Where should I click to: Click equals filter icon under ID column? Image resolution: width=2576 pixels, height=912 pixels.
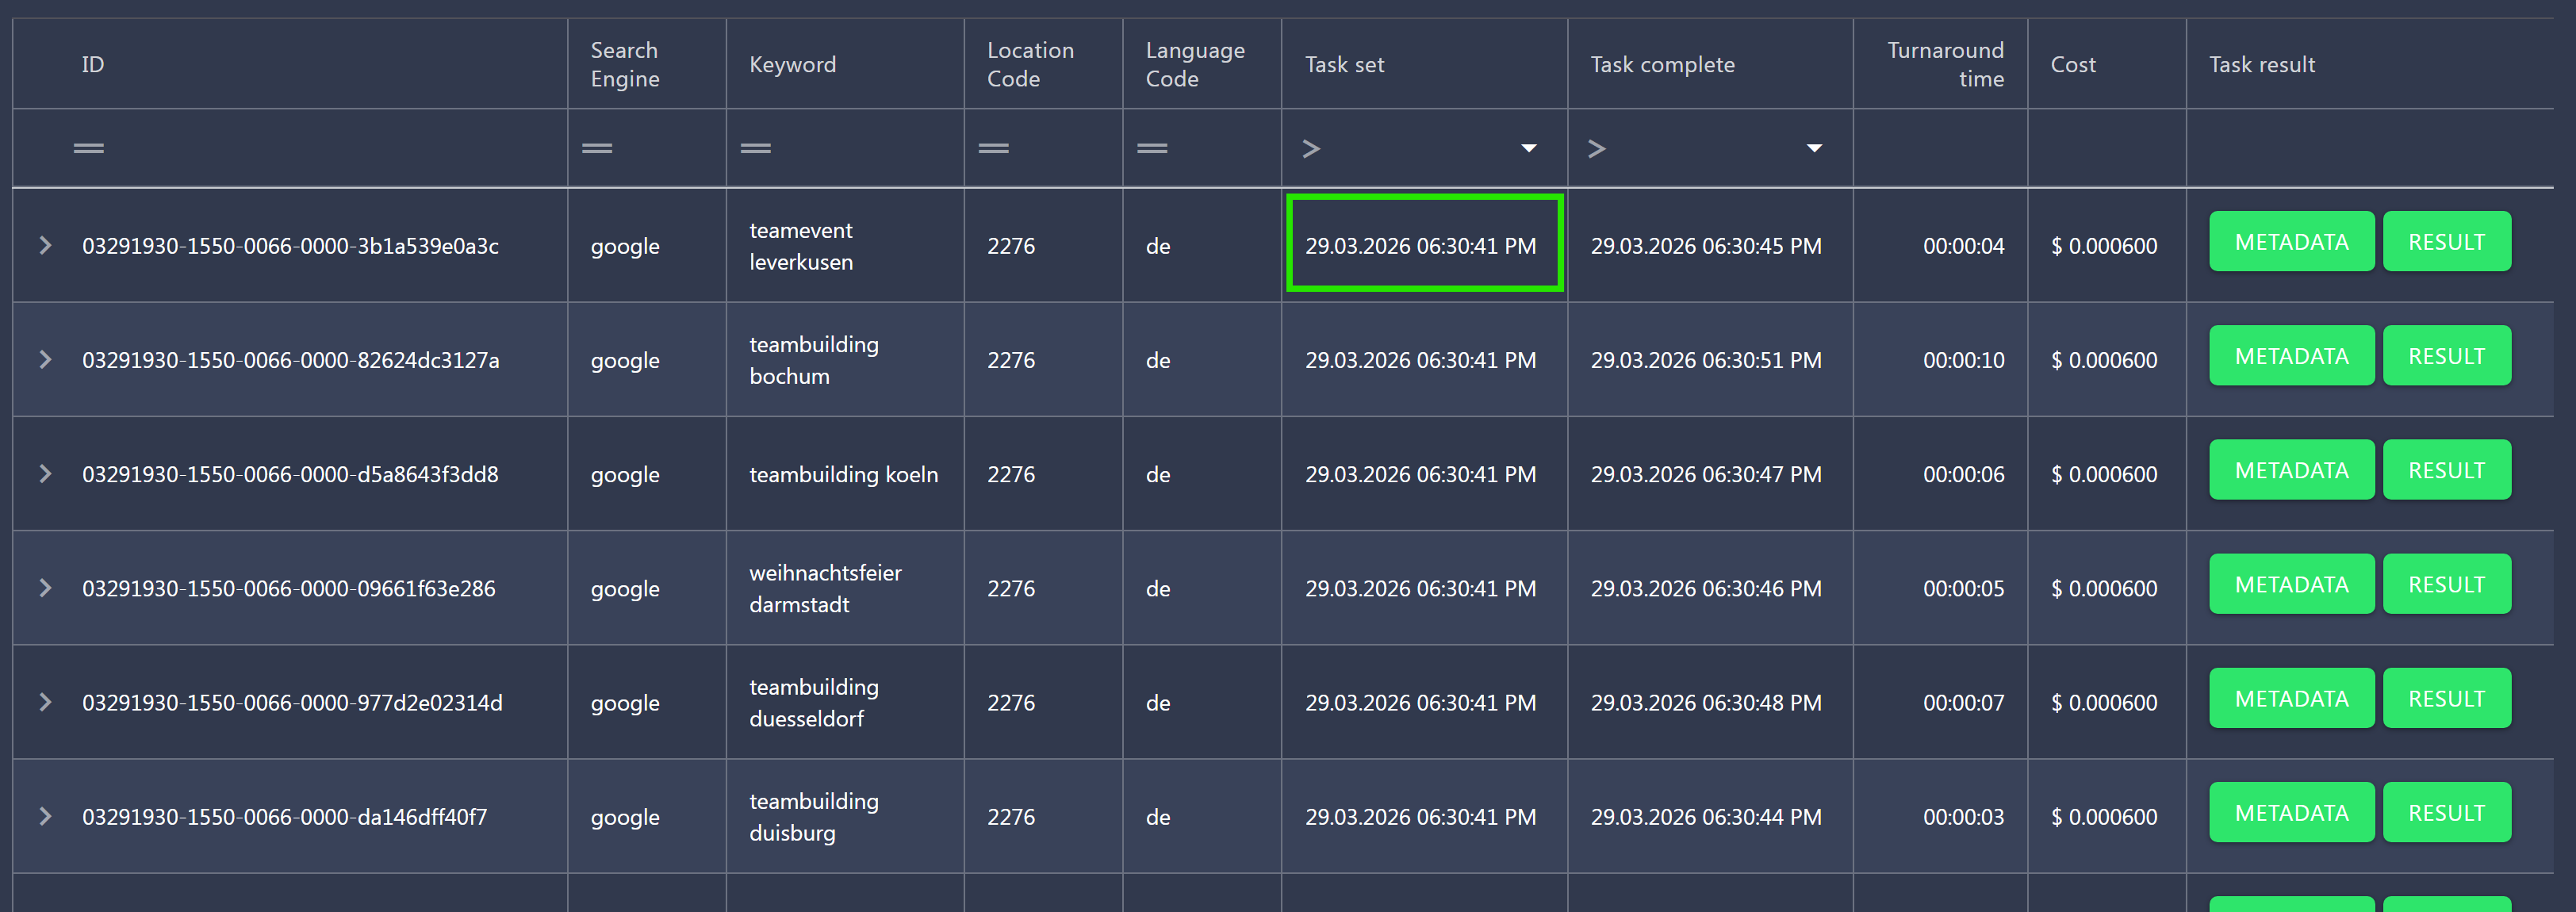88,148
